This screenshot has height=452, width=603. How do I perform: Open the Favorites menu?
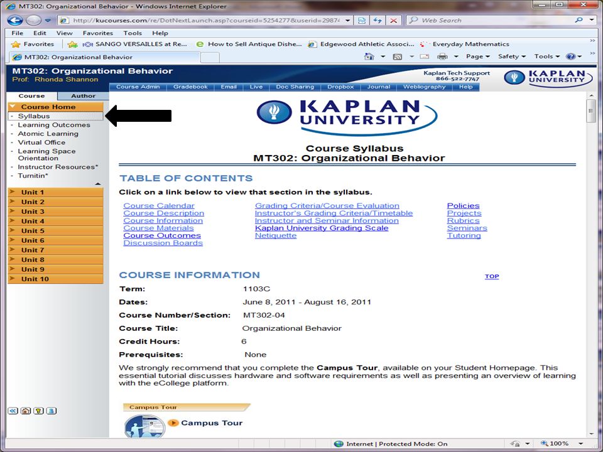[98, 33]
